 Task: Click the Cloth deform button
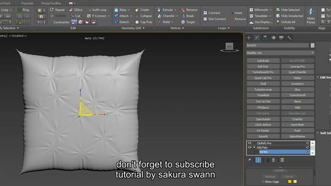coord(263,125)
